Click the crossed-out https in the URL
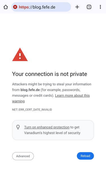Image resolution: width=106 pixels, height=172 pixels. (x=24, y=7)
